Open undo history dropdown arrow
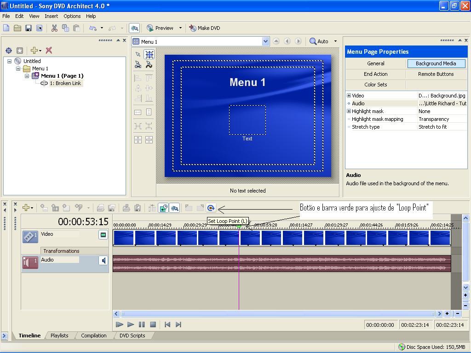Viewport: 471px width, 353px height. tap(102, 28)
